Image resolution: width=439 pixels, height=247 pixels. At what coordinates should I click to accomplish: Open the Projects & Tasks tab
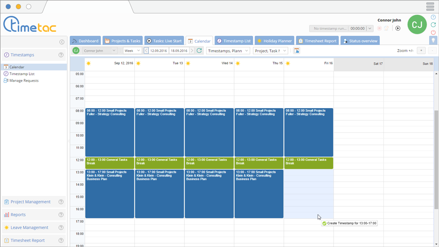(x=122, y=41)
